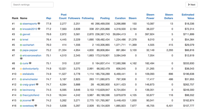Click the whale icon under ericvancewalton
Screen dimensions: 201x109
[x=21, y=59]
